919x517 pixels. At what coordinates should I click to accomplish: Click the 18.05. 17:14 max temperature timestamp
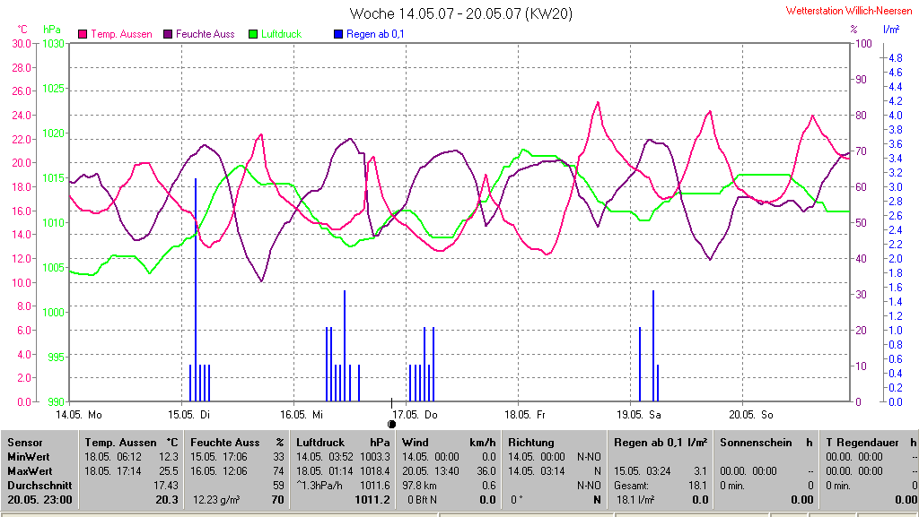point(113,470)
